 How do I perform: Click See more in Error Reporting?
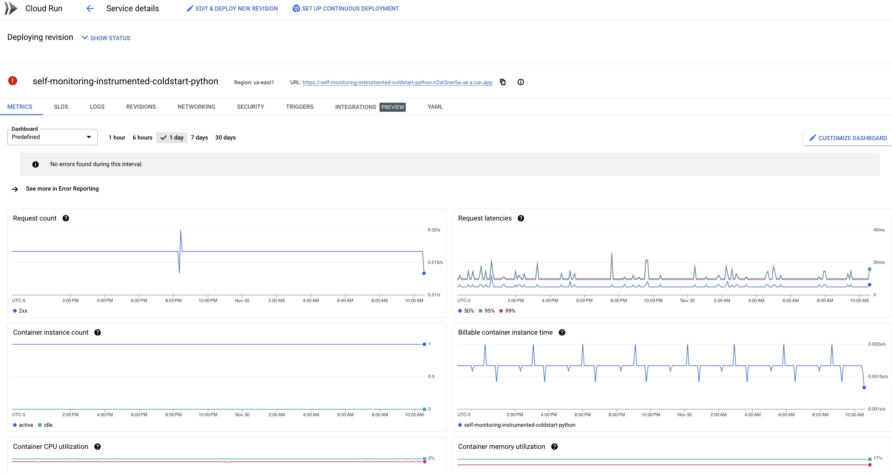[62, 188]
